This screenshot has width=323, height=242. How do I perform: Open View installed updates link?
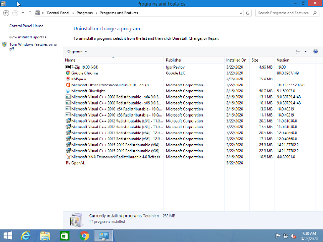point(28,37)
